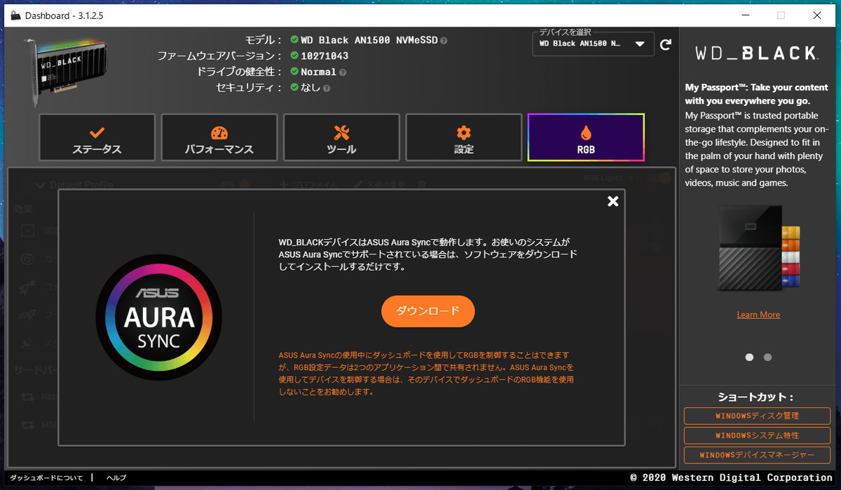The height and width of the screenshot is (490, 841).
Task: Click the Dashboard app icon in title bar
Action: click(15, 15)
